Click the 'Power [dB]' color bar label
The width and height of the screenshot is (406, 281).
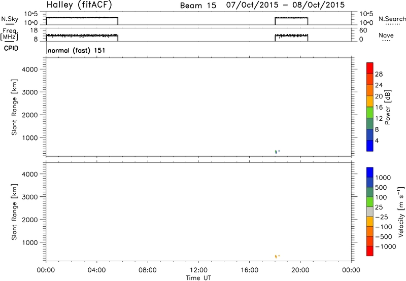coord(387,107)
